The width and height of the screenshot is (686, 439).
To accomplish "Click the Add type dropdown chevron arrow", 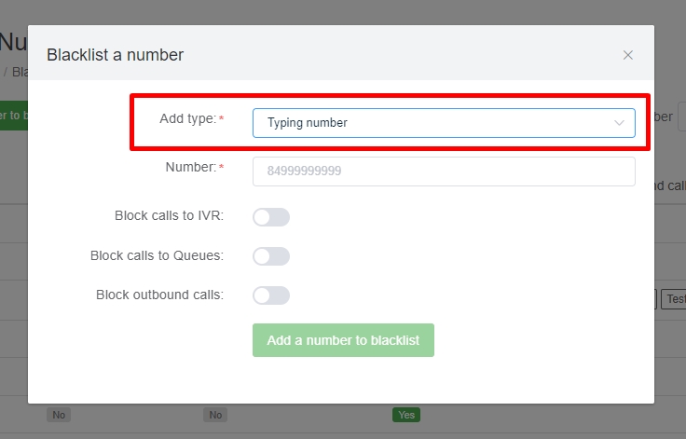I will tap(619, 123).
